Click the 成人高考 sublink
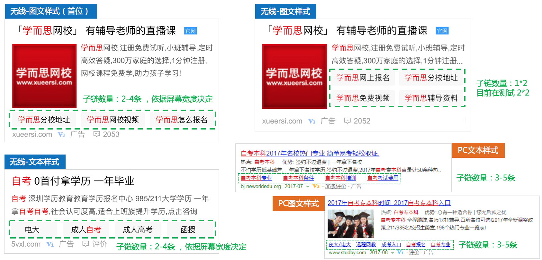Viewport: 542px width, 260px height. tap(138, 230)
